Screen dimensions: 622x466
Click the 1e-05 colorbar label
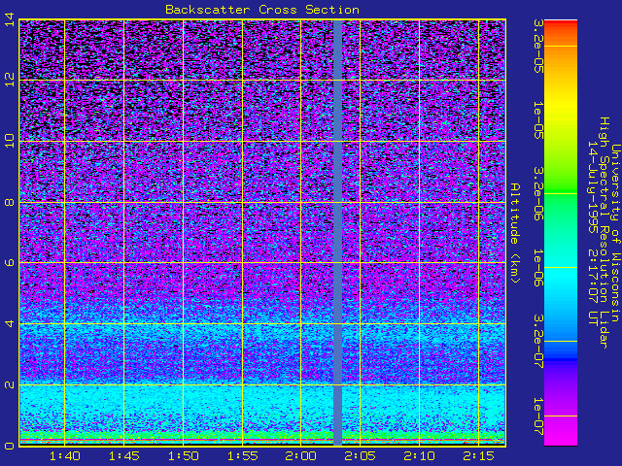(x=538, y=120)
